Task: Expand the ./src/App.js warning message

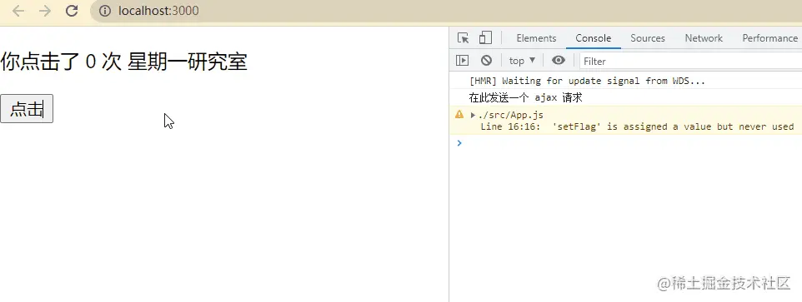Action: [x=474, y=116]
